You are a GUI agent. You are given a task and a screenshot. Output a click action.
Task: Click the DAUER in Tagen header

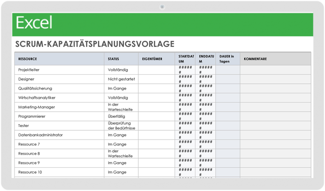pos(228,59)
